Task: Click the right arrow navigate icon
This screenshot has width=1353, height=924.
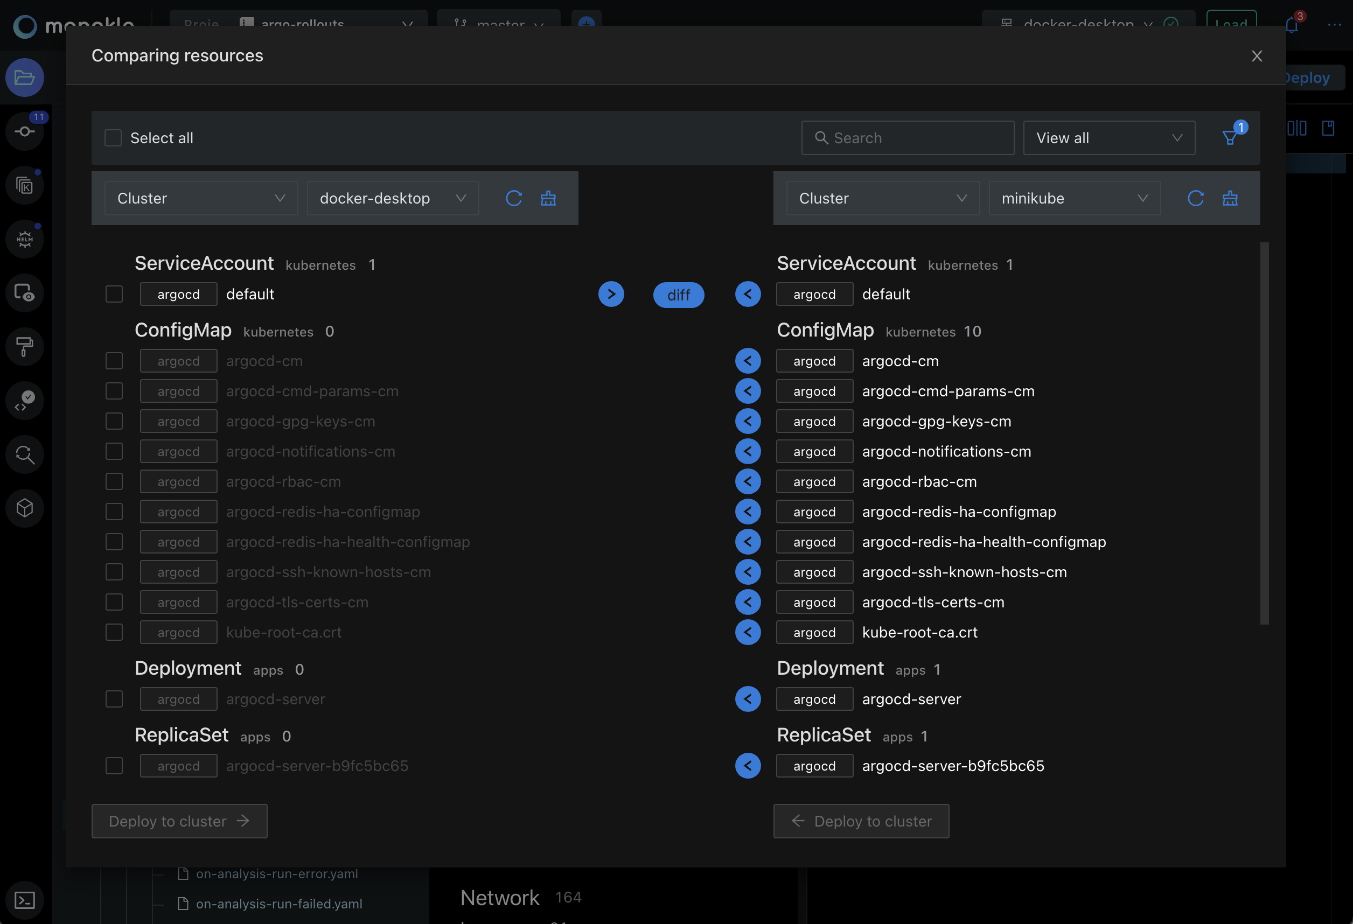Action: (x=611, y=294)
